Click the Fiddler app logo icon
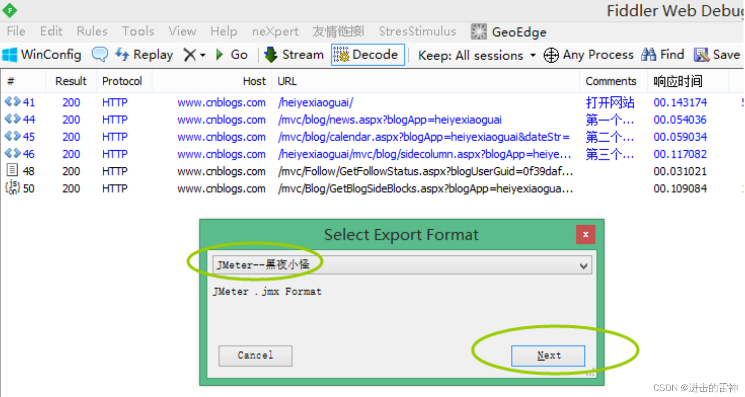The height and width of the screenshot is (397, 745). click(10, 10)
